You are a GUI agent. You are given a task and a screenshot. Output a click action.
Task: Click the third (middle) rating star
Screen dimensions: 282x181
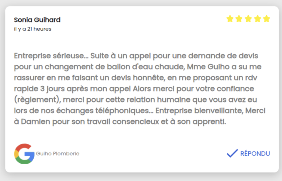tap(248, 19)
